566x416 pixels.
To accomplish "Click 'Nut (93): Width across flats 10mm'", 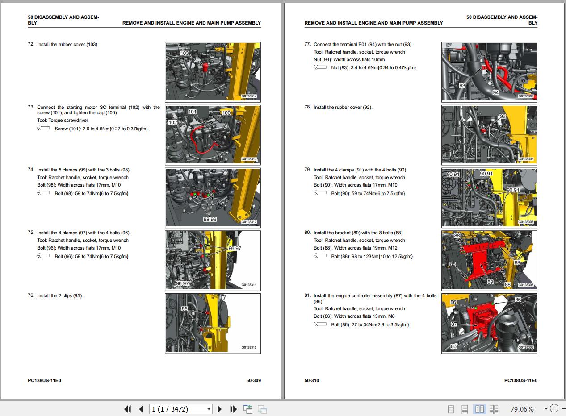I will pyautogui.click(x=349, y=60).
